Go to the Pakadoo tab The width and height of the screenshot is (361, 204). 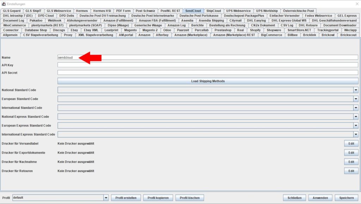(36, 20)
